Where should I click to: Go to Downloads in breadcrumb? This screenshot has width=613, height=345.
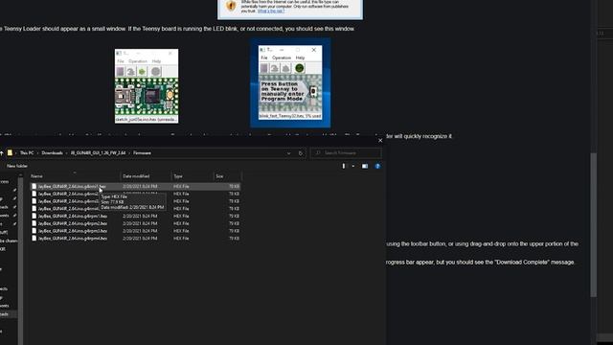pyautogui.click(x=52, y=153)
